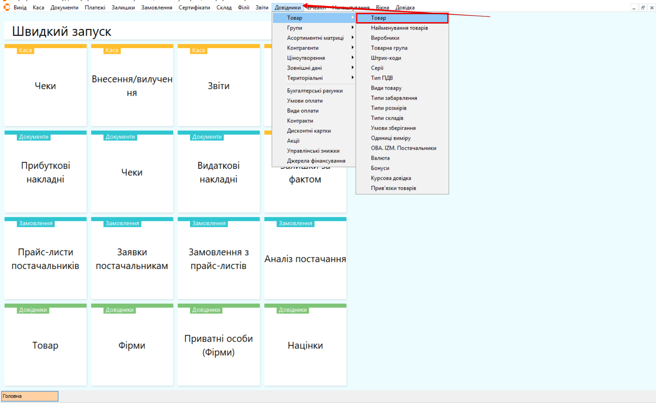Select Прив'язки товарів menu entry

[x=393, y=188]
